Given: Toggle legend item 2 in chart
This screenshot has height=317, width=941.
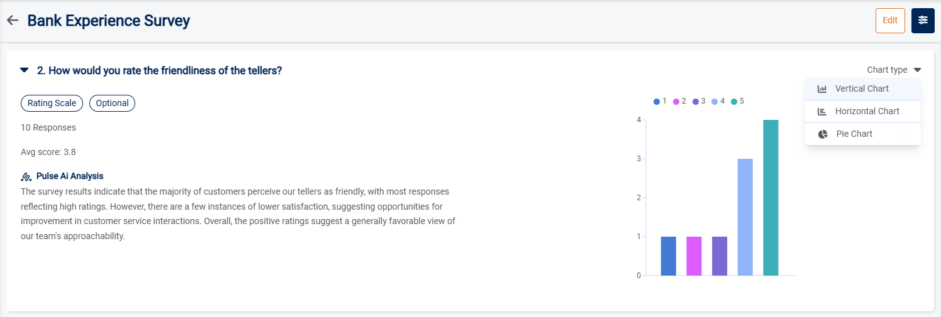Looking at the screenshot, I should tap(679, 101).
